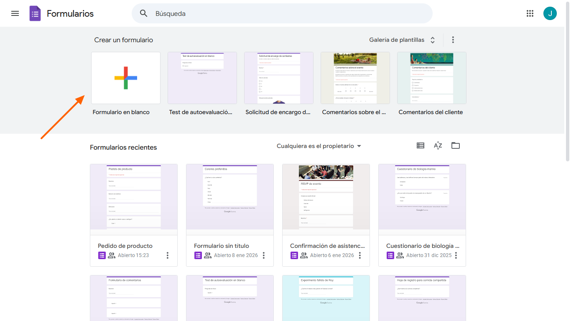Screen dimensions: 571x321
Task: Open the Google Forms home logo
Action: pos(35,13)
